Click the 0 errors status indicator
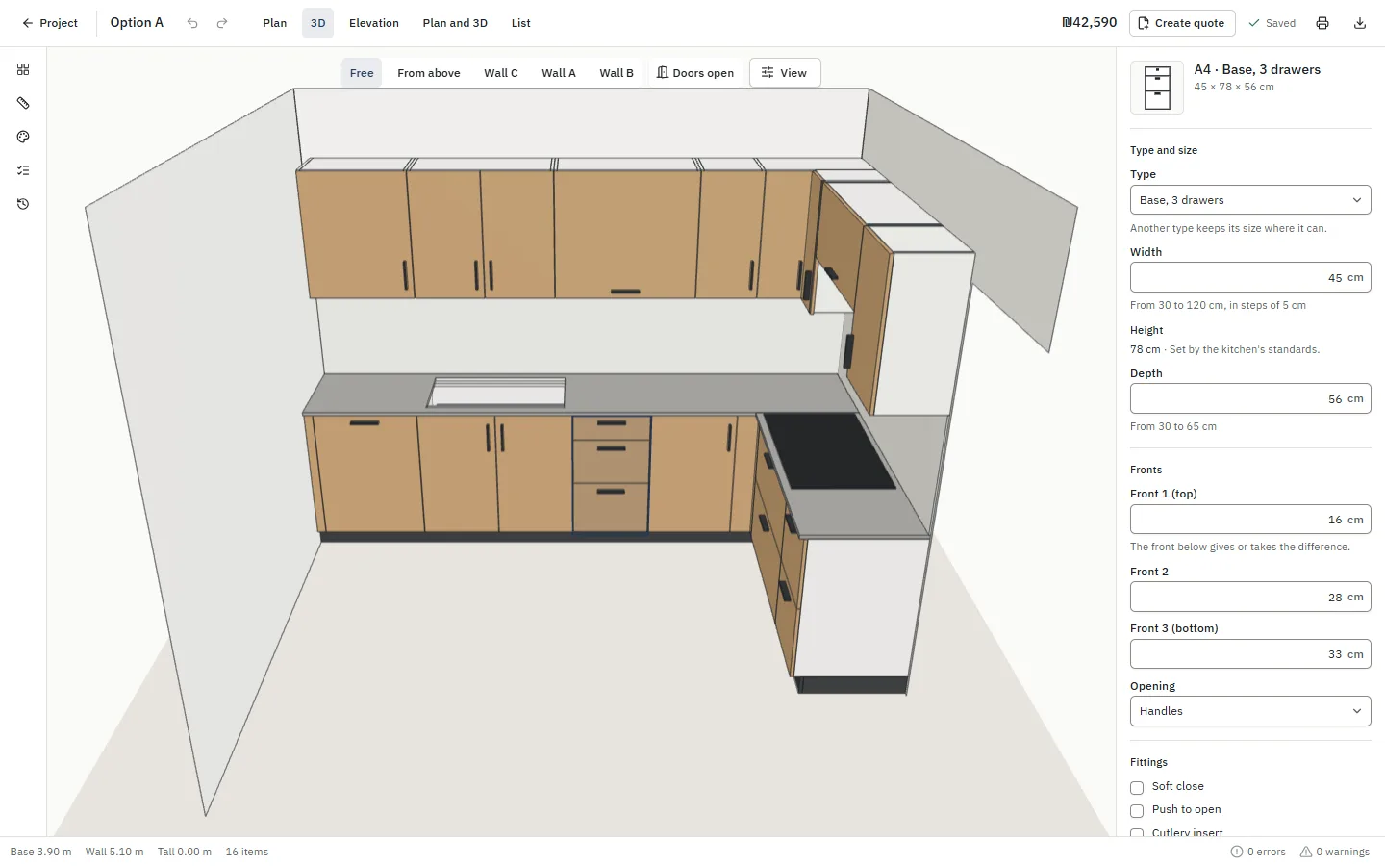Screen dimensions: 1385x866 [x=1258, y=852]
